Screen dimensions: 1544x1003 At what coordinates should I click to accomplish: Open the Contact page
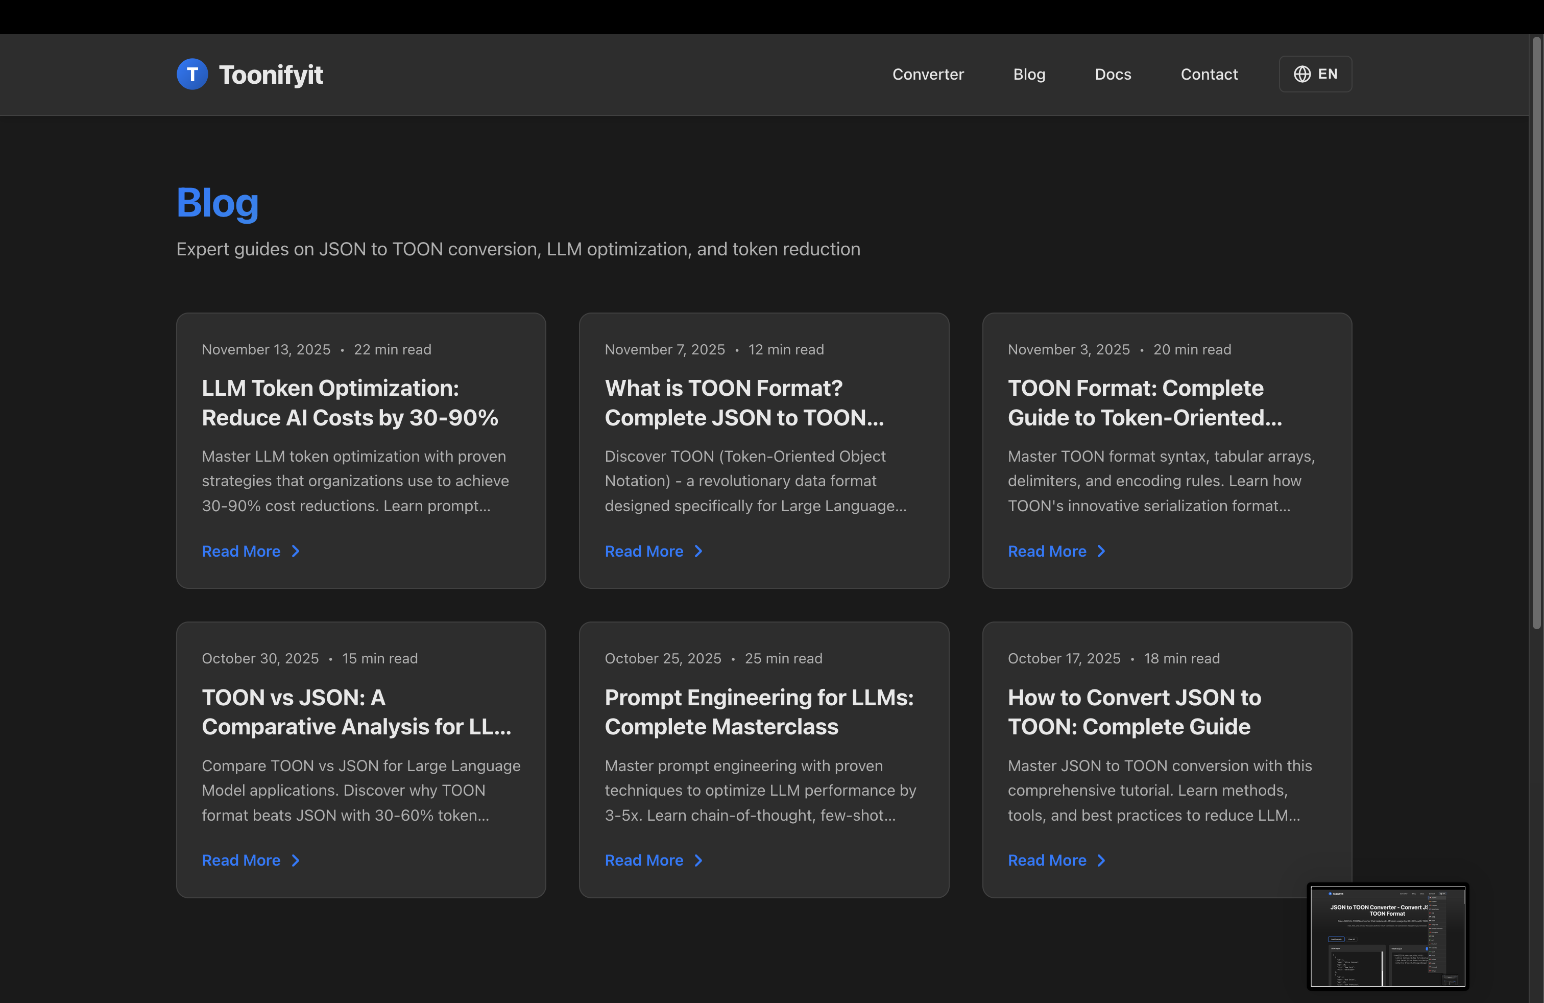point(1209,74)
